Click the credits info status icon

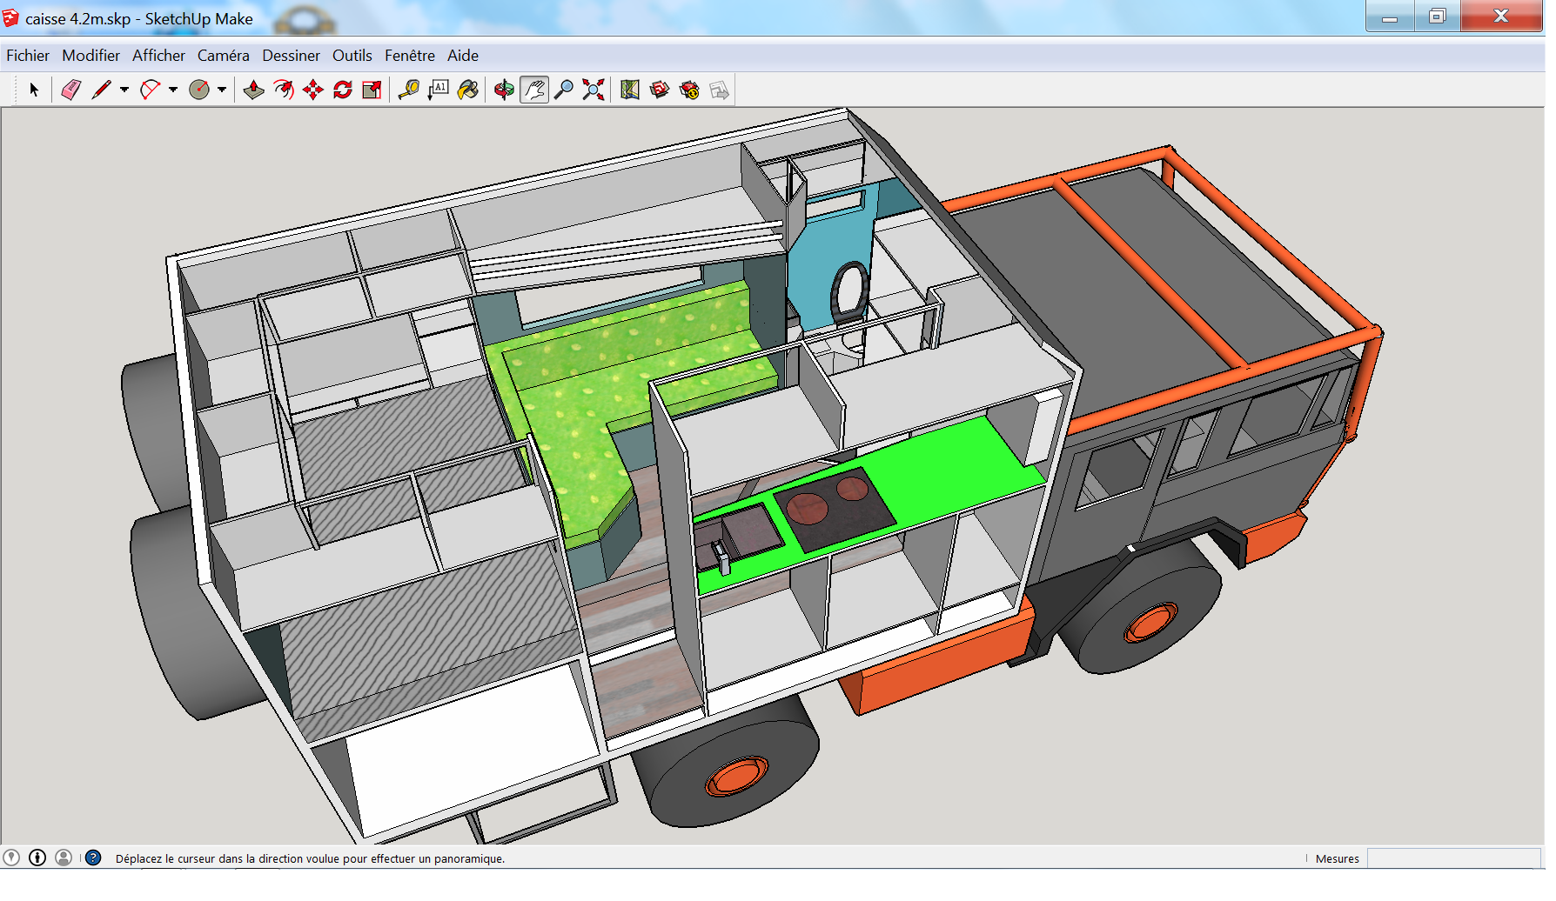37,858
